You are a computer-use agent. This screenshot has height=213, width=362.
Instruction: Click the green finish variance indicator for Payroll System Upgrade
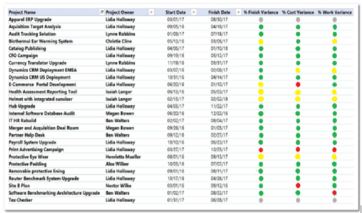pyautogui.click(x=261, y=142)
